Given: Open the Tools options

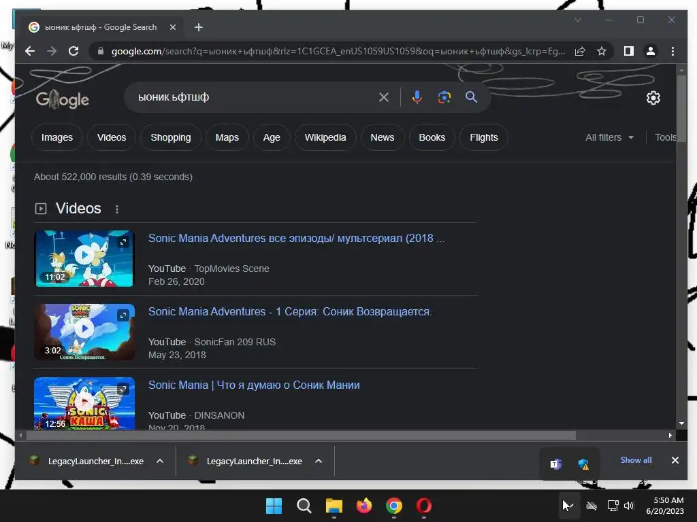Looking at the screenshot, I should click(666, 137).
